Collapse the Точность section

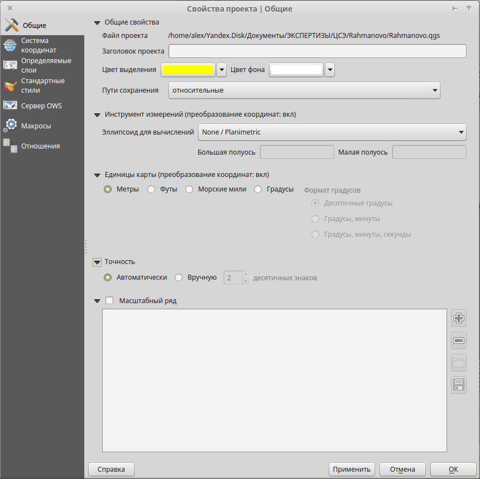click(x=97, y=262)
